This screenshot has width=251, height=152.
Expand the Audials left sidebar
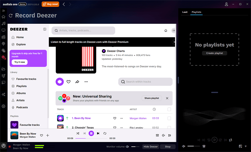pyautogui.click(x=3, y=11)
